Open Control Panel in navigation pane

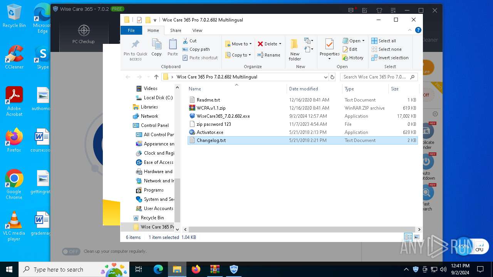(151, 125)
